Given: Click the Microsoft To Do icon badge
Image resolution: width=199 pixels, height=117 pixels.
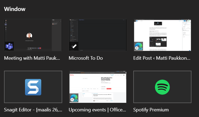Looking at the screenshot, I should click(x=74, y=46).
